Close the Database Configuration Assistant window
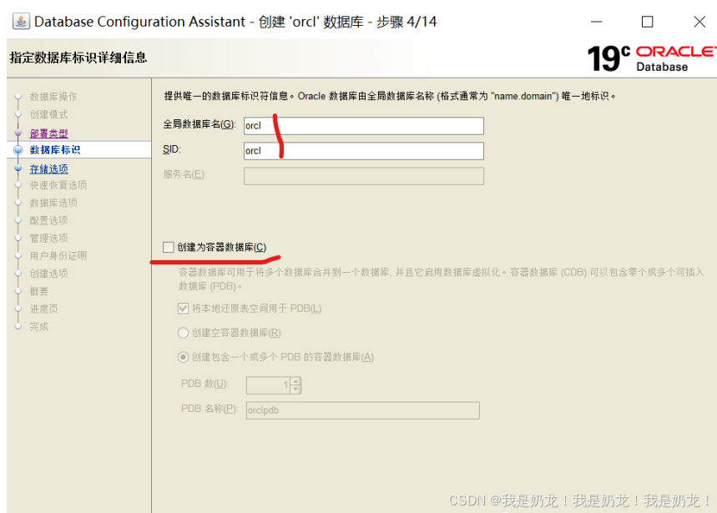 coord(699,22)
